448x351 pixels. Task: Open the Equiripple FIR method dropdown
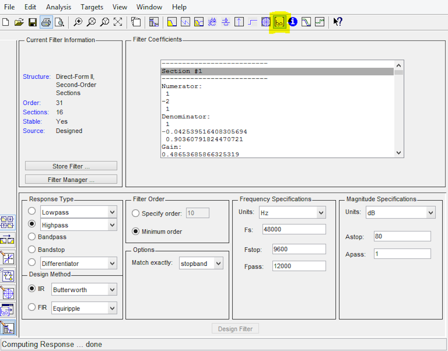click(x=112, y=309)
